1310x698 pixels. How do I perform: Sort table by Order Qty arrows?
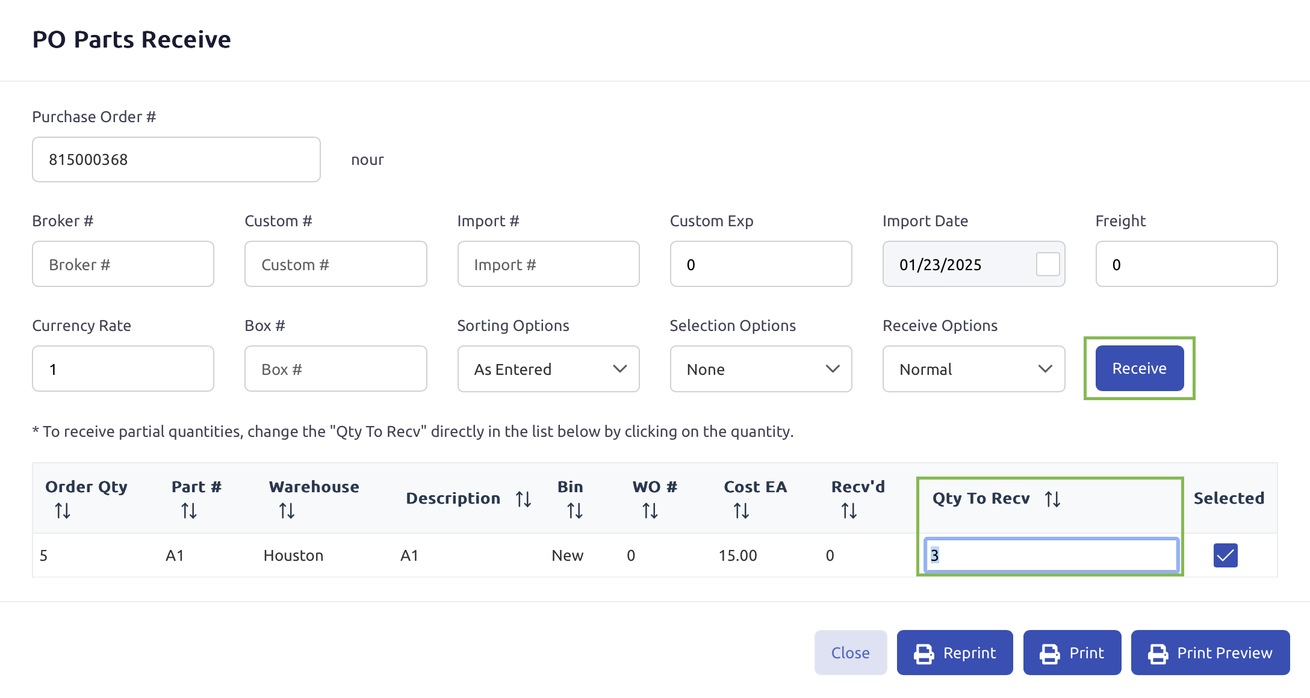pos(63,511)
